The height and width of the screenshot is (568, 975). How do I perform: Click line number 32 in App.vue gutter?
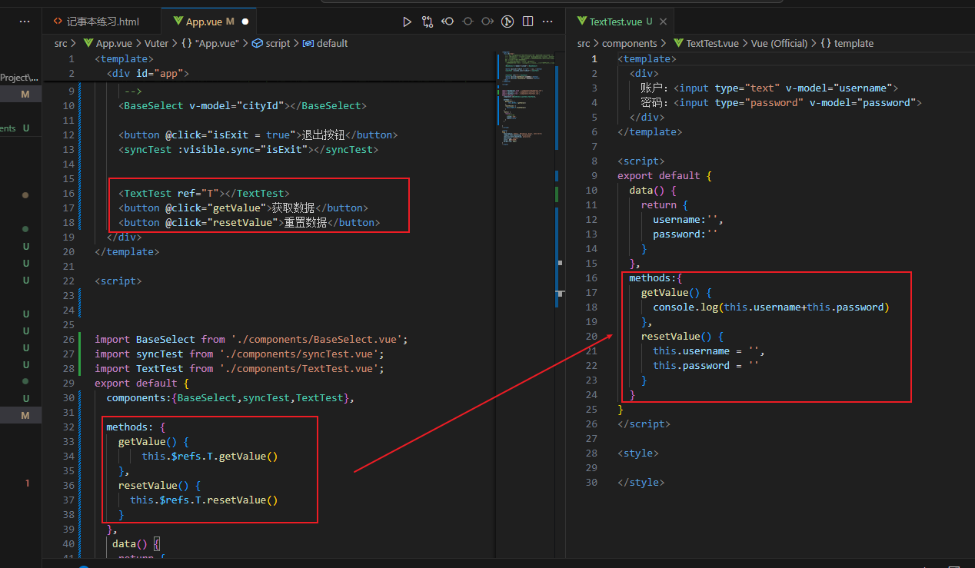click(x=68, y=427)
